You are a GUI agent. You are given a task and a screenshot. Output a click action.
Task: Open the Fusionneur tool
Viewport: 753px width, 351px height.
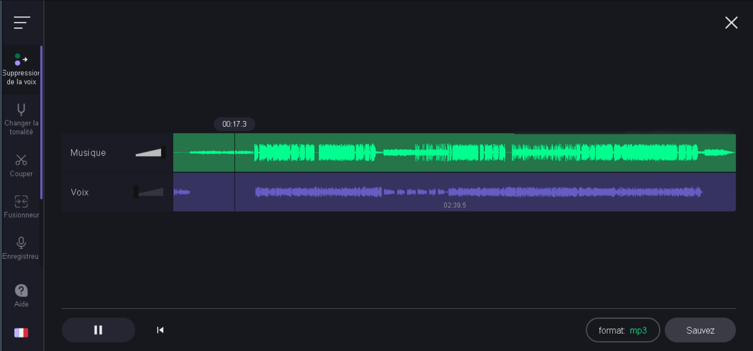click(x=21, y=207)
